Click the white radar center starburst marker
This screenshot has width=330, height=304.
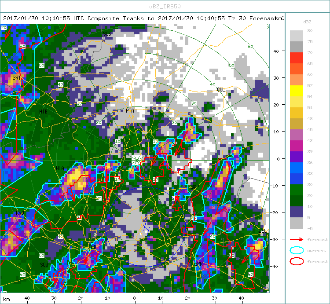[137, 160]
